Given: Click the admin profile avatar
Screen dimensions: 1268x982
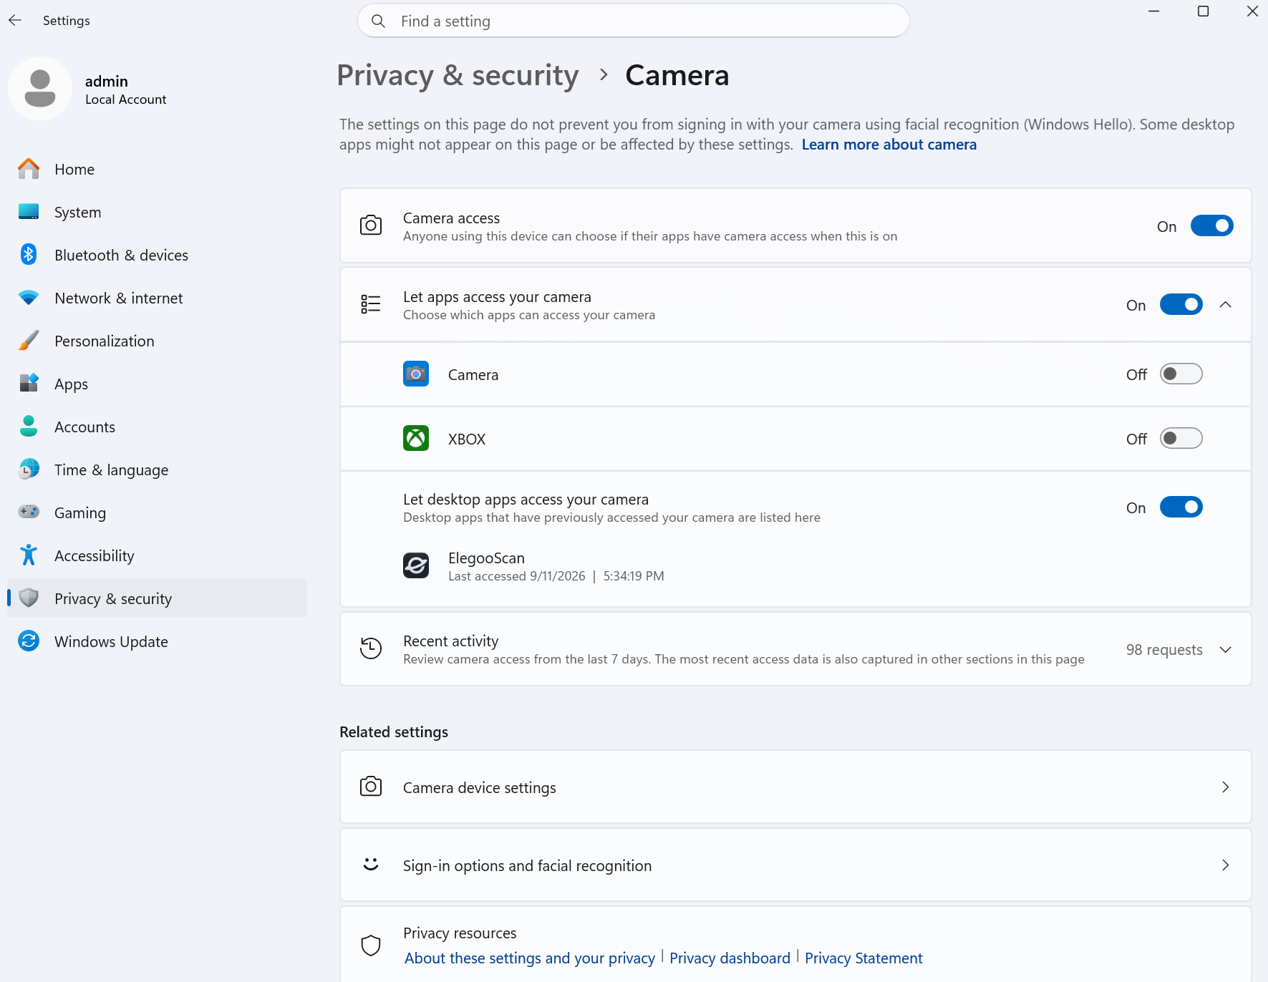Looking at the screenshot, I should coord(40,89).
